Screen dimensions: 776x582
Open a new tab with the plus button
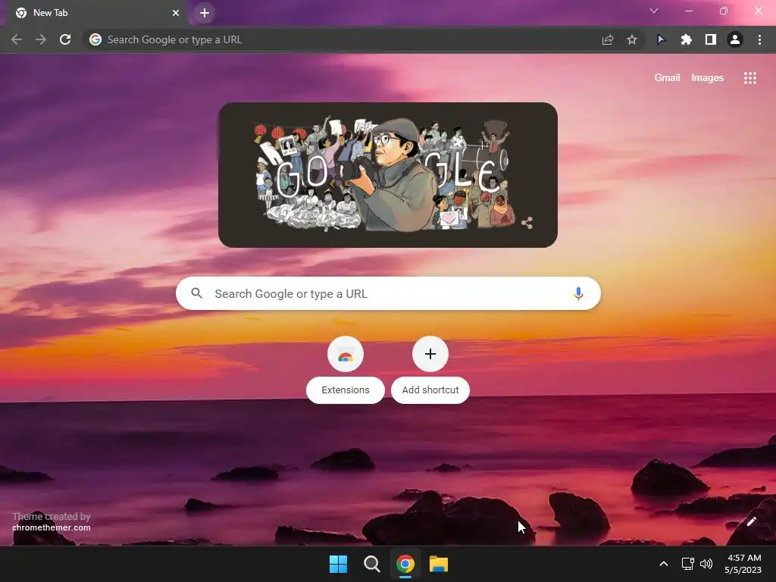pos(205,13)
